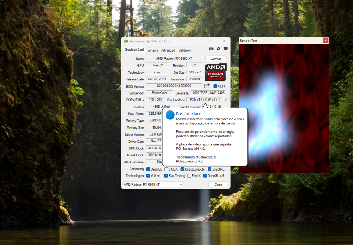Click the Shaders field 4608 Unified
Image resolution: width=353 pixels, height=245 pixels.
click(161, 106)
